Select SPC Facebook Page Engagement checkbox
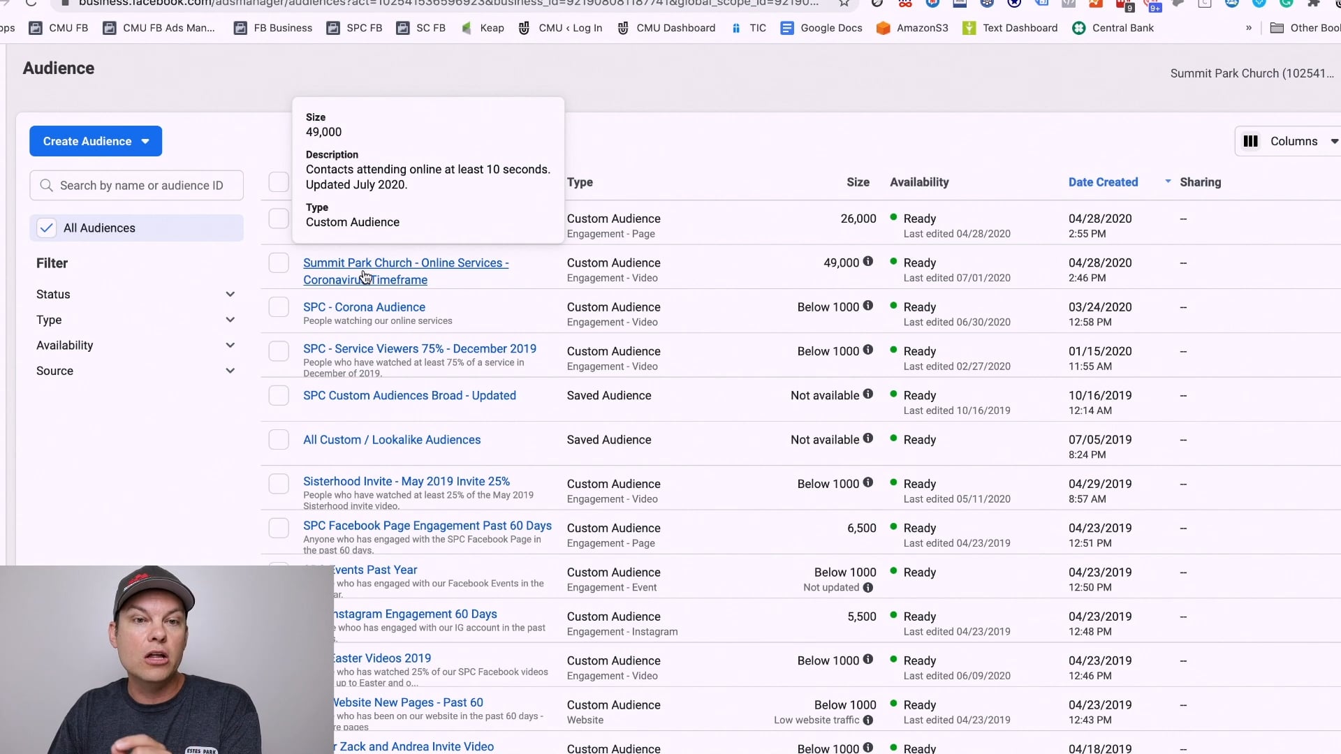 click(x=279, y=528)
